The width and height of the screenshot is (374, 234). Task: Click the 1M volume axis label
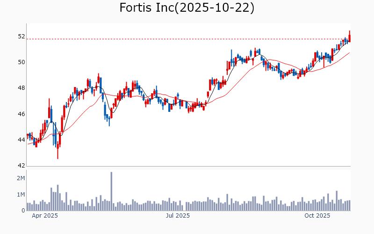point(21,195)
